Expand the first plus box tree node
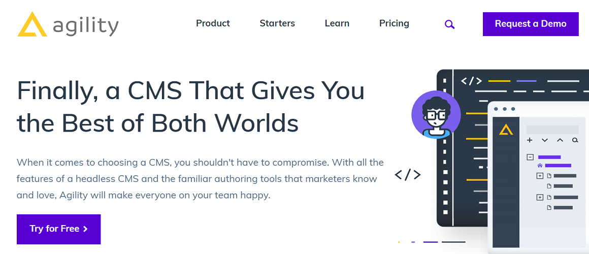The width and height of the screenshot is (589, 254). [540, 176]
